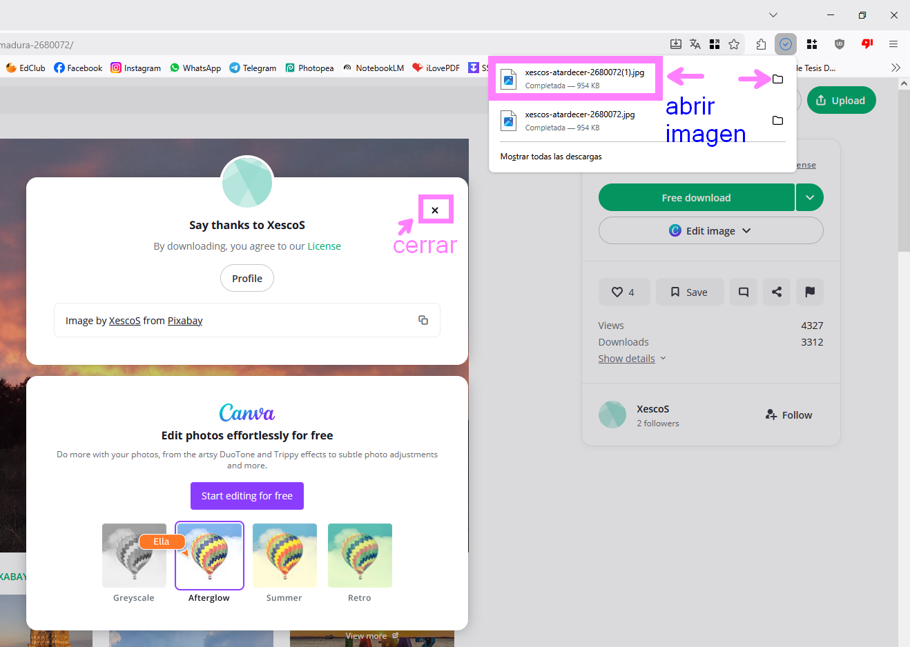Screen dimensions: 910x647
Task: Click Mostrar todas las descargas
Action: pos(550,157)
